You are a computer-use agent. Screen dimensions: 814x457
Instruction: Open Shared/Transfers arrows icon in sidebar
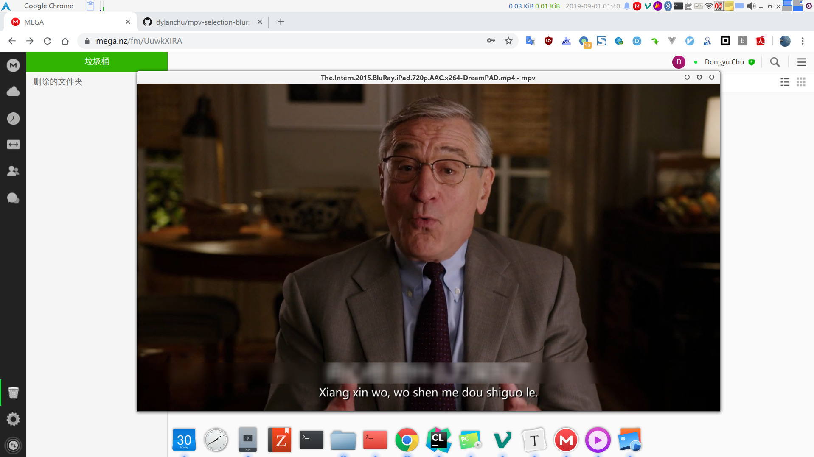pyautogui.click(x=13, y=145)
